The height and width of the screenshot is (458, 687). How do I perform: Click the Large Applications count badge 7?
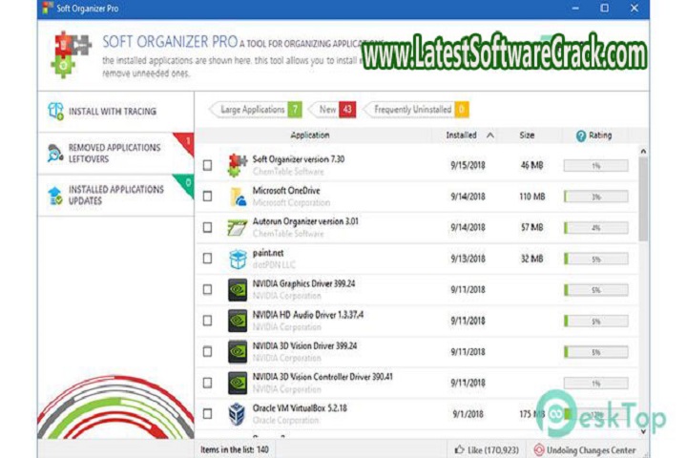tap(295, 110)
